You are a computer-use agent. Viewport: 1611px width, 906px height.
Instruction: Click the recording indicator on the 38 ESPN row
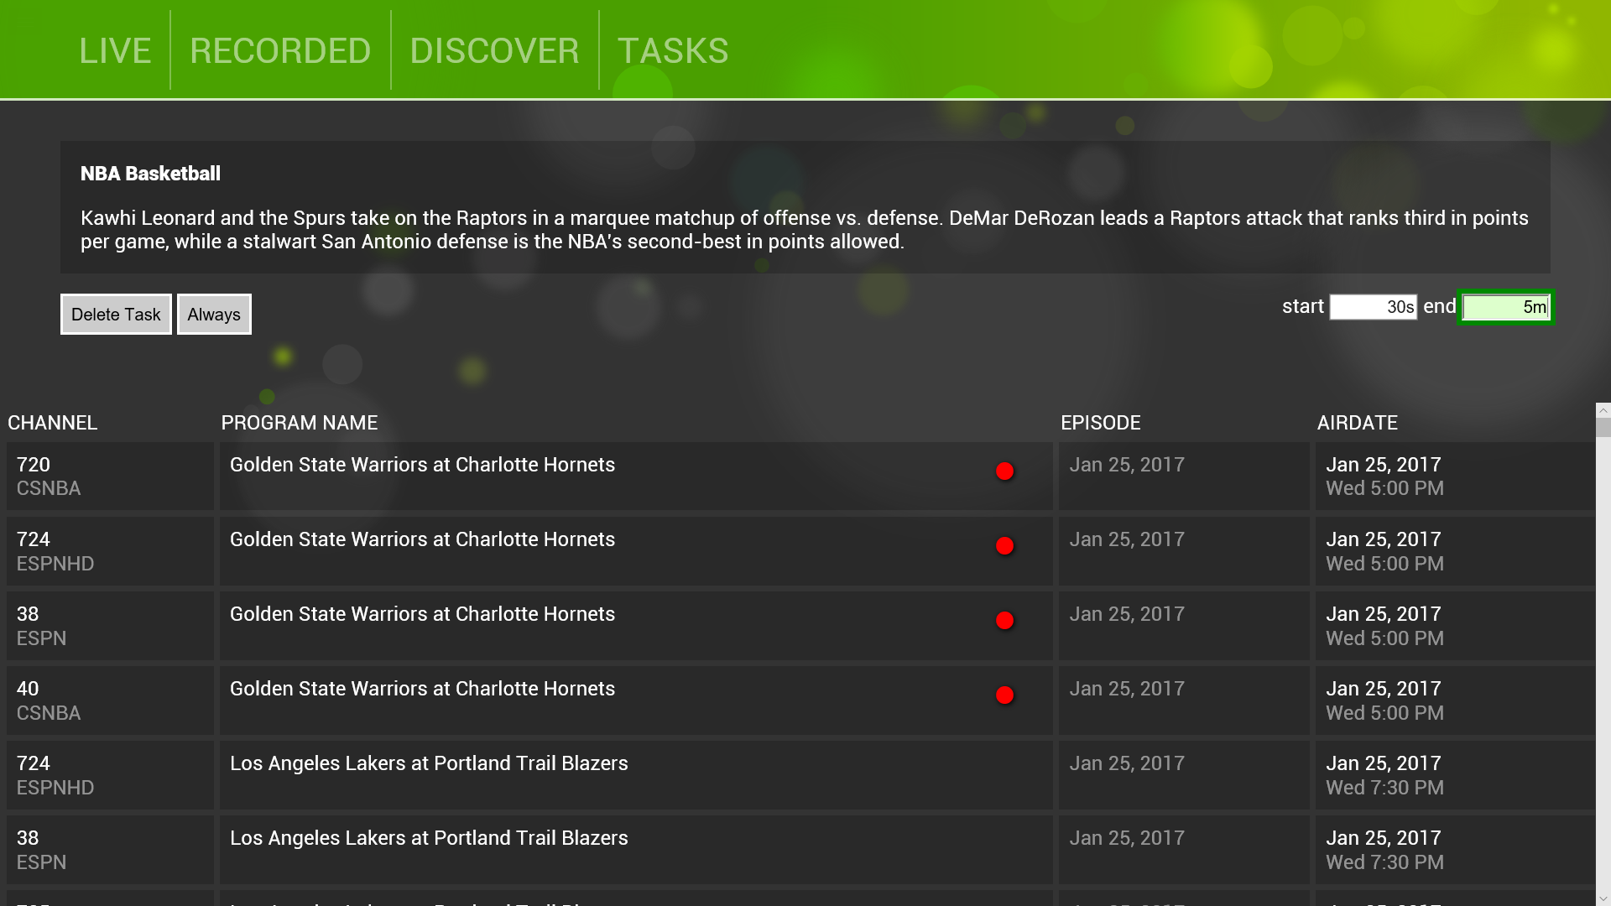[x=1004, y=621]
